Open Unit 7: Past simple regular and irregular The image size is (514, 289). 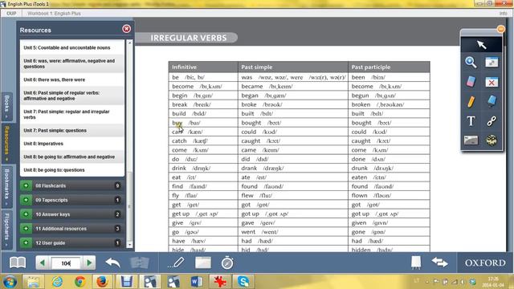(x=72, y=114)
